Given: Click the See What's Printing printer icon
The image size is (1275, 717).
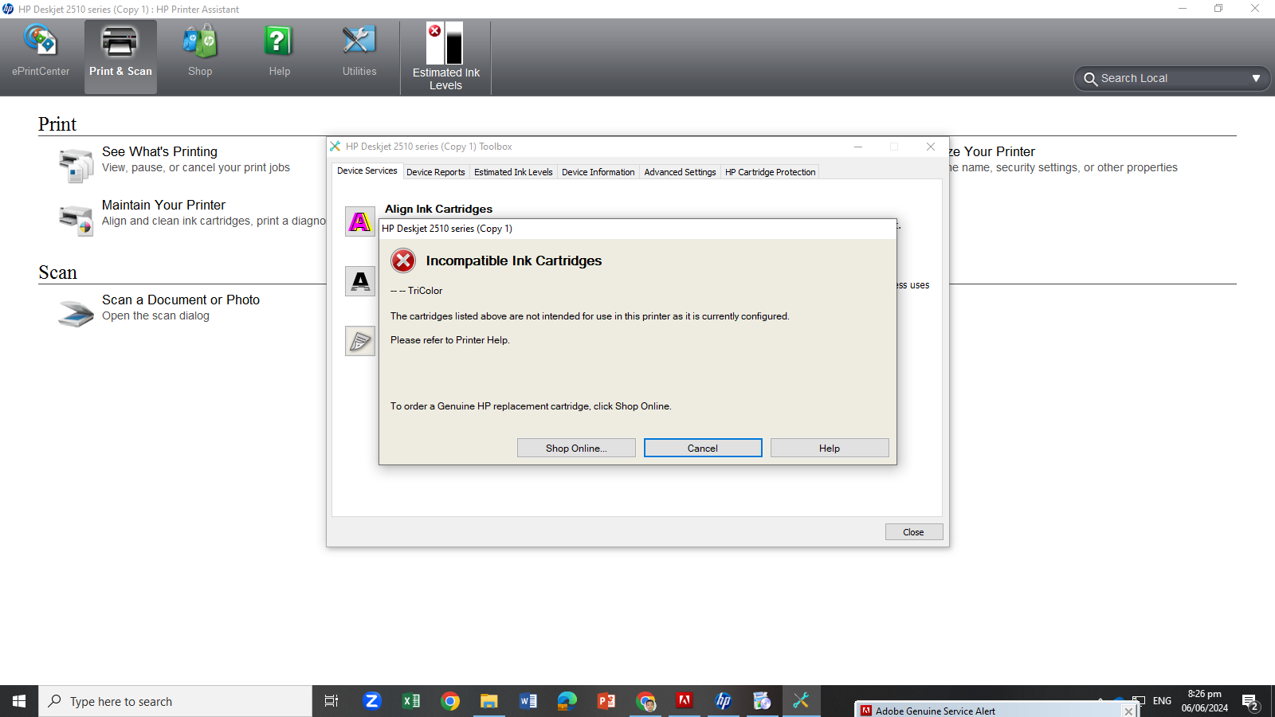Looking at the screenshot, I should point(76,166).
